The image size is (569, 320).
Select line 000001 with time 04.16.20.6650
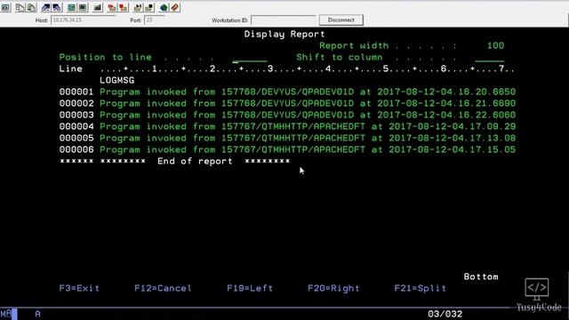(x=287, y=92)
